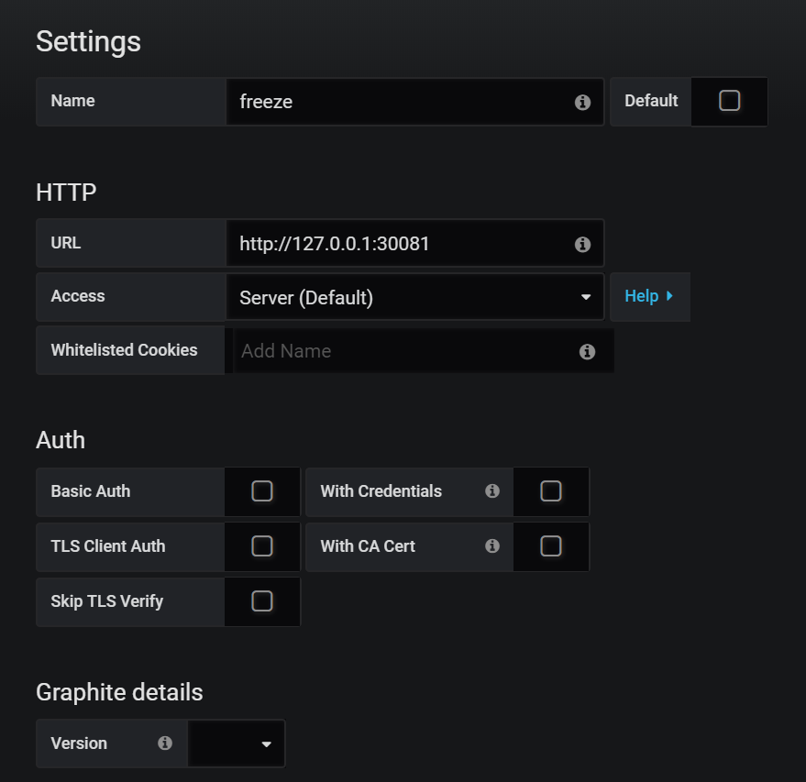Viewport: 806px width, 782px height.
Task: Click the info icon beside With Credentials
Action: coord(492,491)
